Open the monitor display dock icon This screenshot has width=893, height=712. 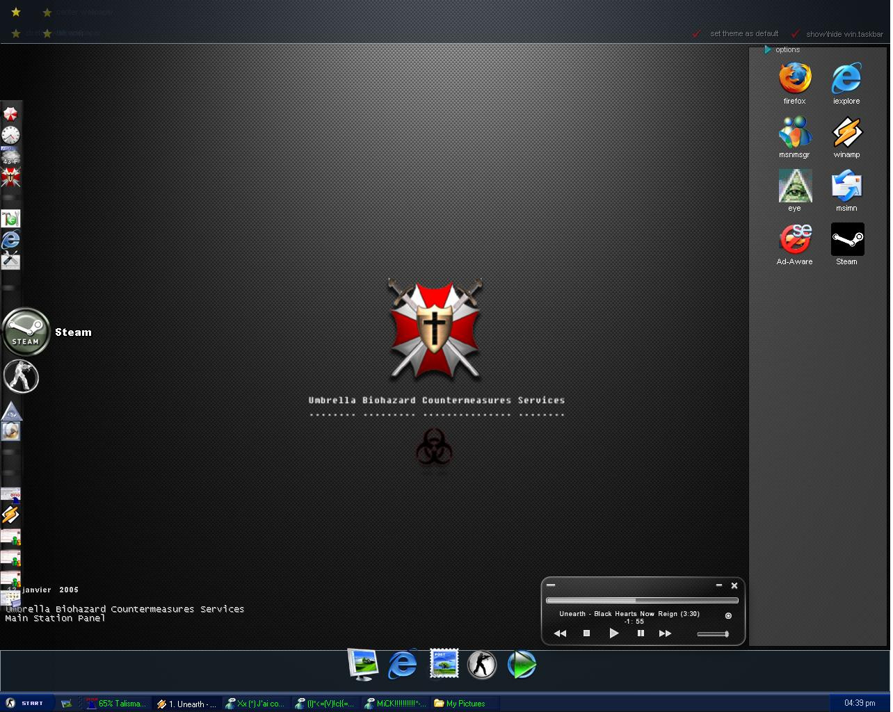pos(362,664)
